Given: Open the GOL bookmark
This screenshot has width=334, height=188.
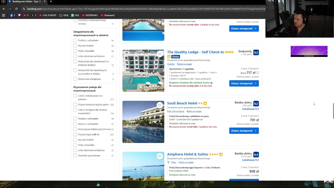Looking at the screenshot, I should pyautogui.click(x=75, y=15).
